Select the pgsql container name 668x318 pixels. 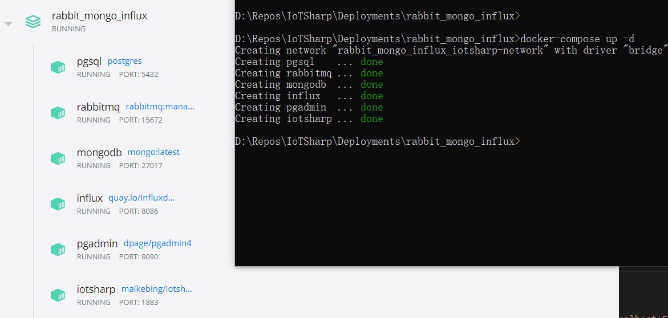pyautogui.click(x=89, y=62)
